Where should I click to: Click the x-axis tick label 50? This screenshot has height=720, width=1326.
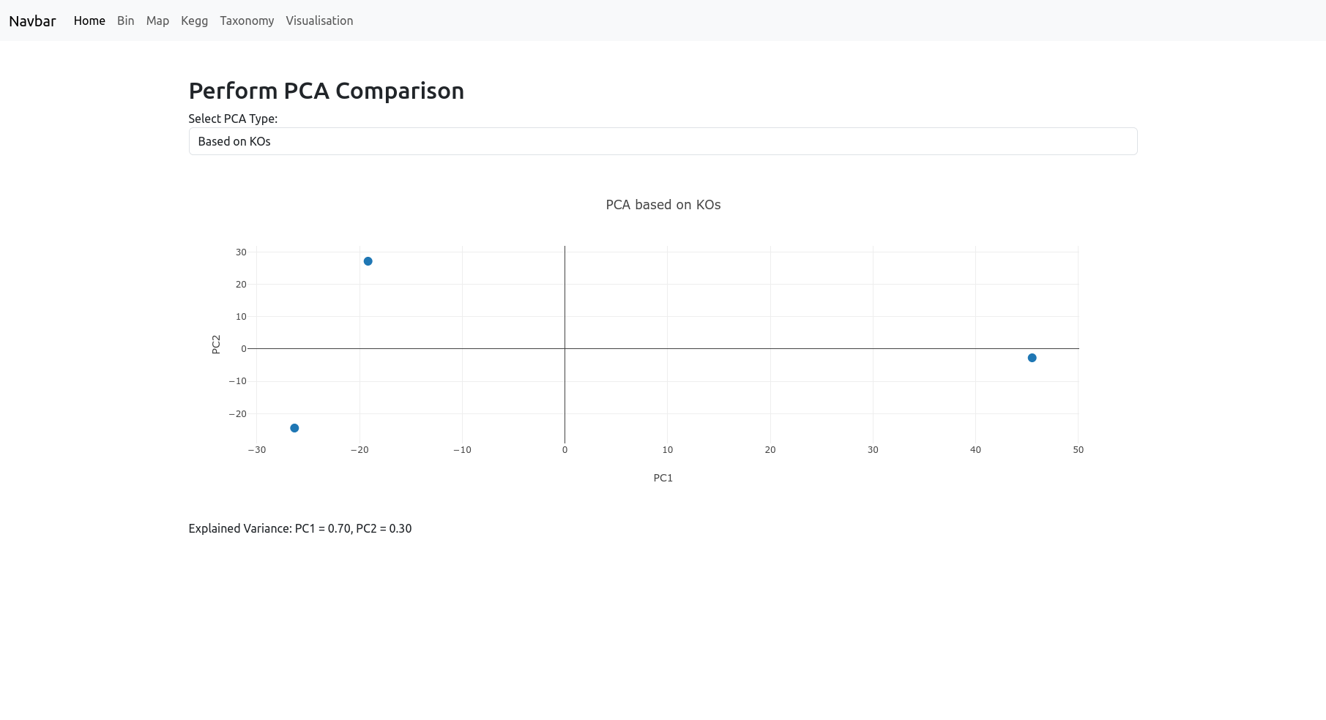point(1078,450)
